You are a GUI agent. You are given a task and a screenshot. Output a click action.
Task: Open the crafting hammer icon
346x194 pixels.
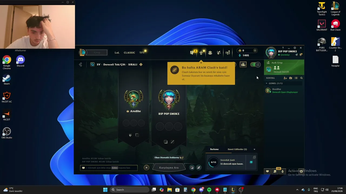219,53
